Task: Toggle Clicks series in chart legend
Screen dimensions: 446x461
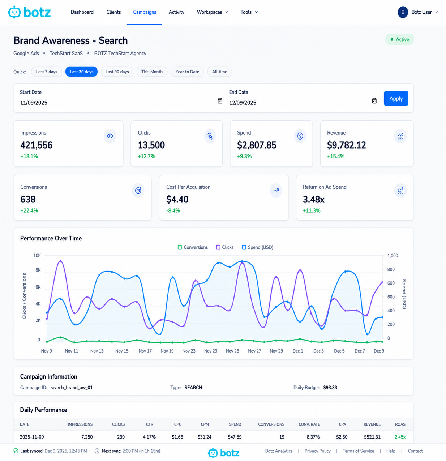Action: click(x=225, y=247)
